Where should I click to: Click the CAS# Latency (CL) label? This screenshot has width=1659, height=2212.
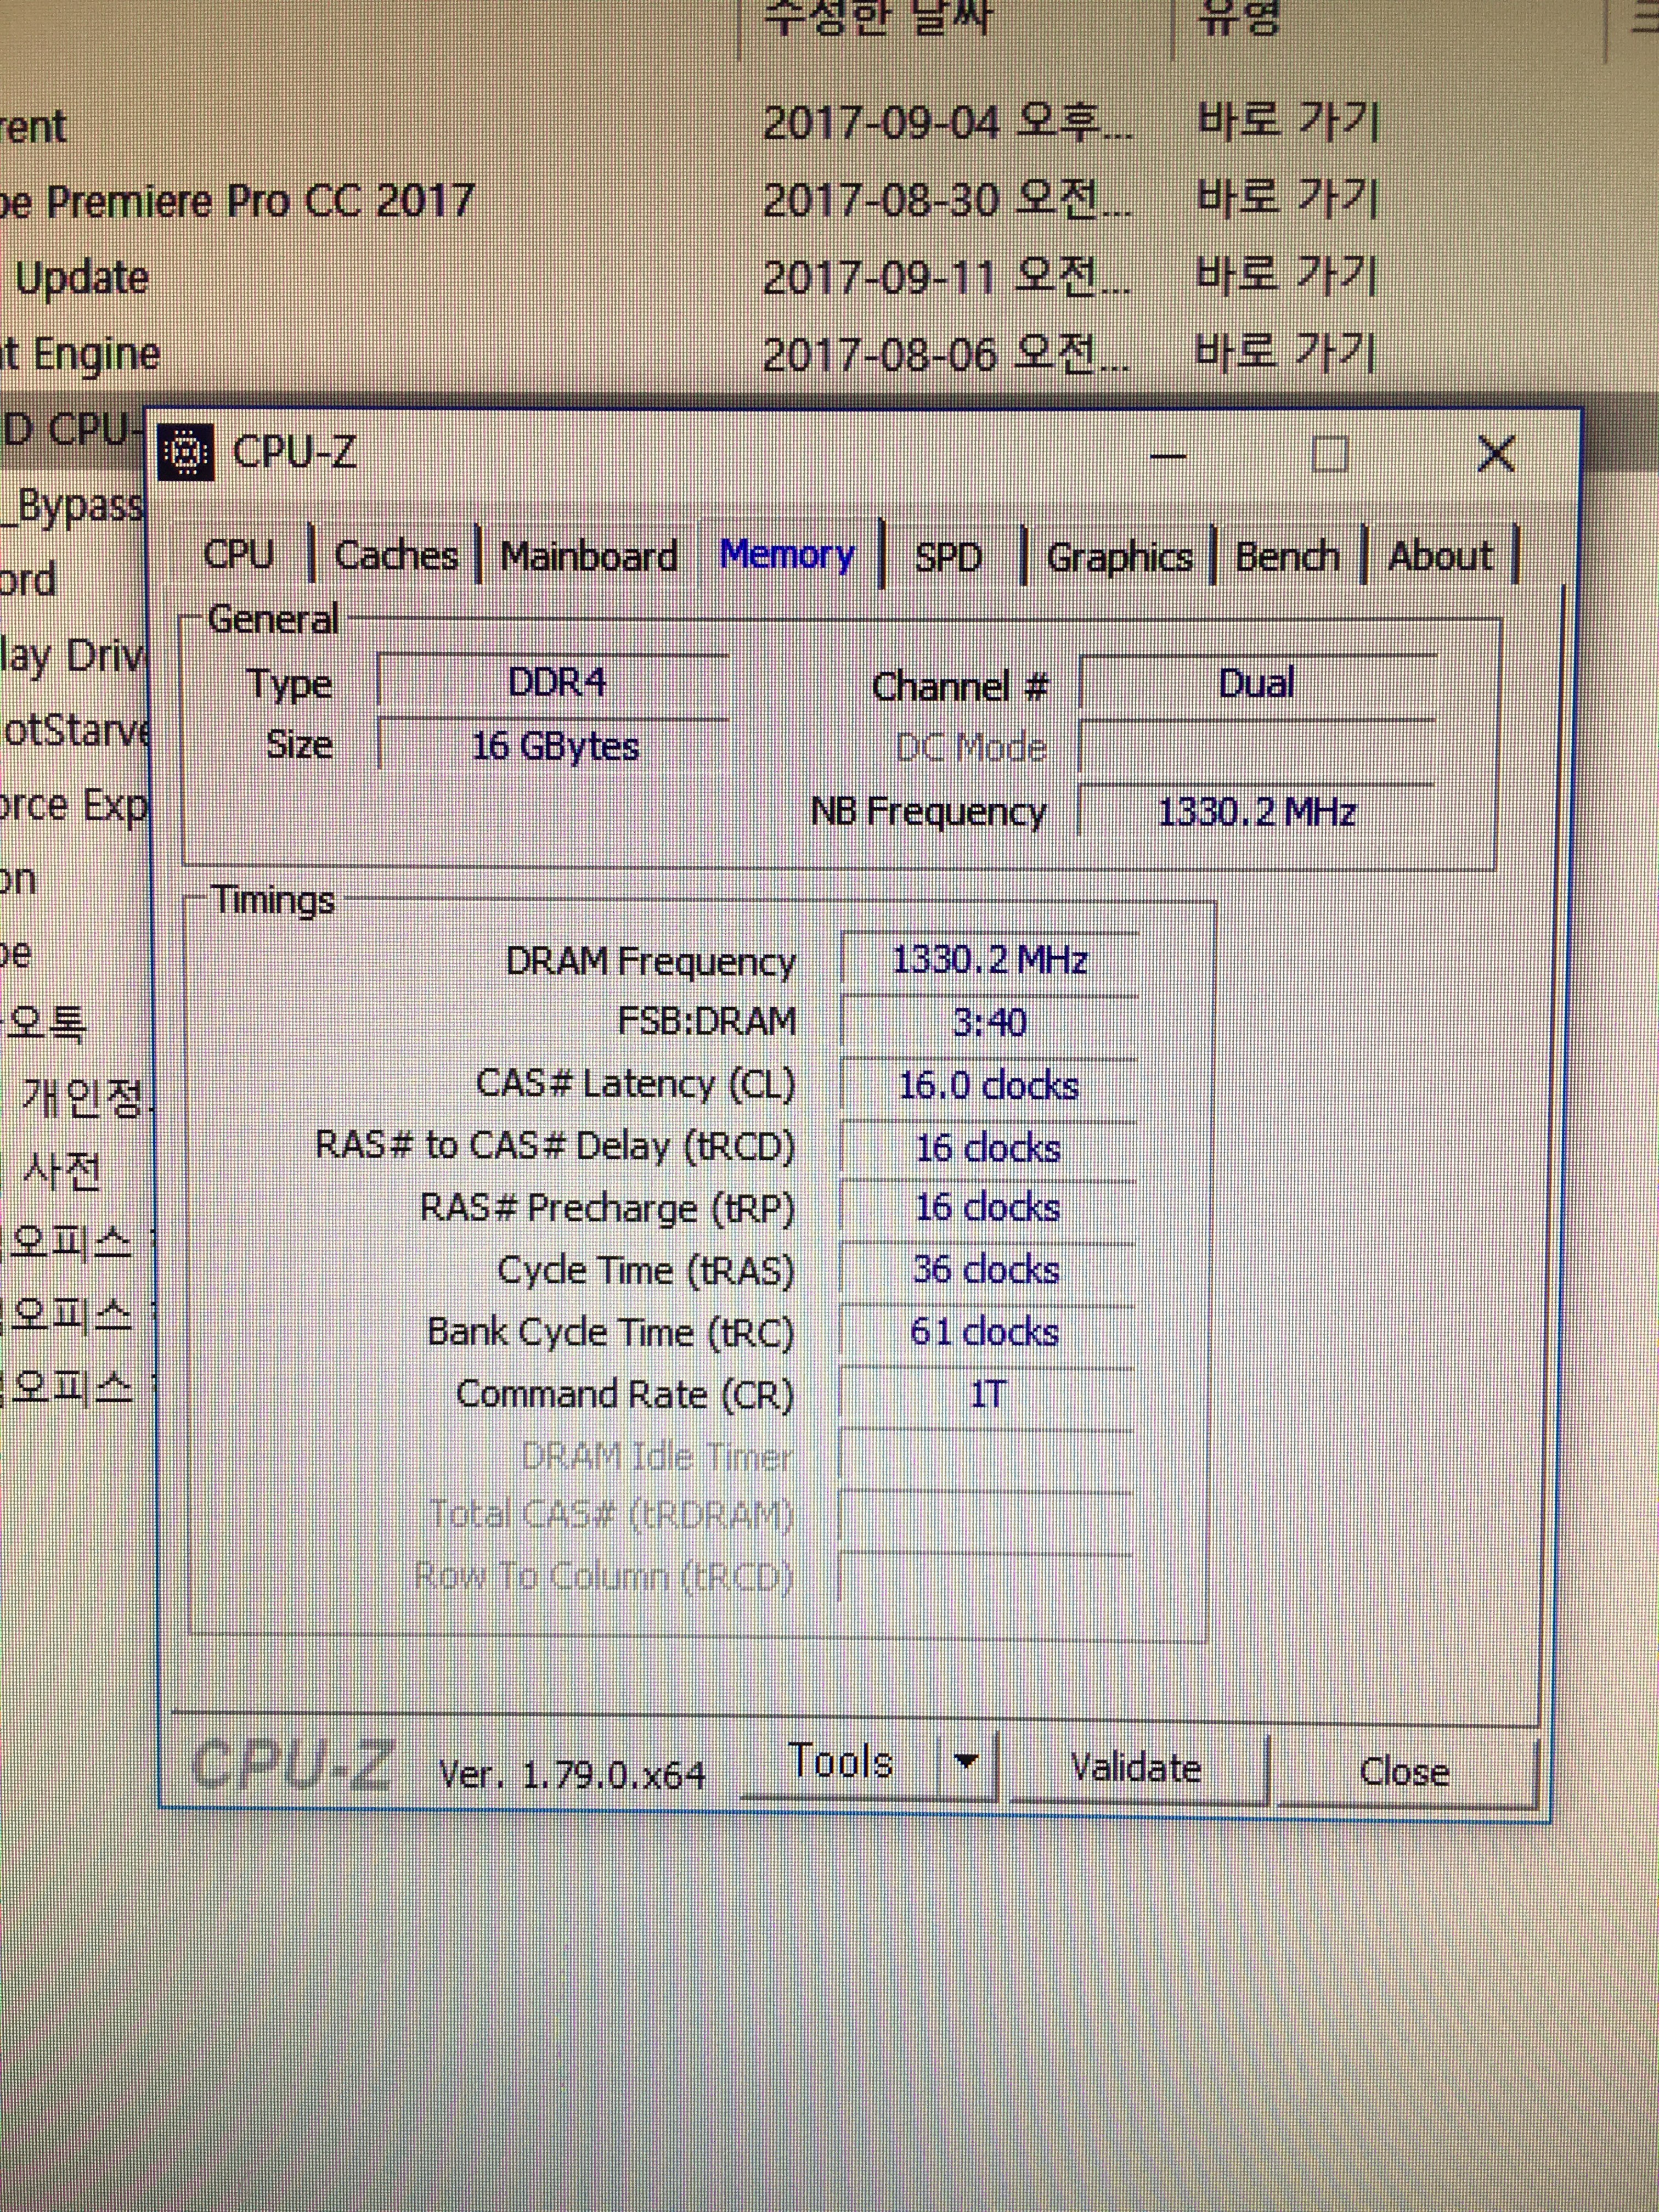point(636,1084)
